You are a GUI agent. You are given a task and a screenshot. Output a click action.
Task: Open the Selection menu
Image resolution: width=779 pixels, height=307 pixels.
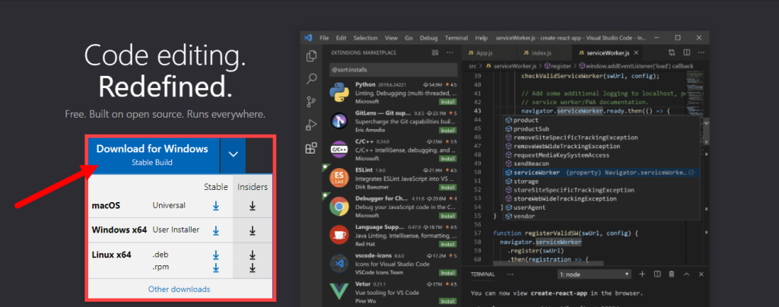[366, 38]
